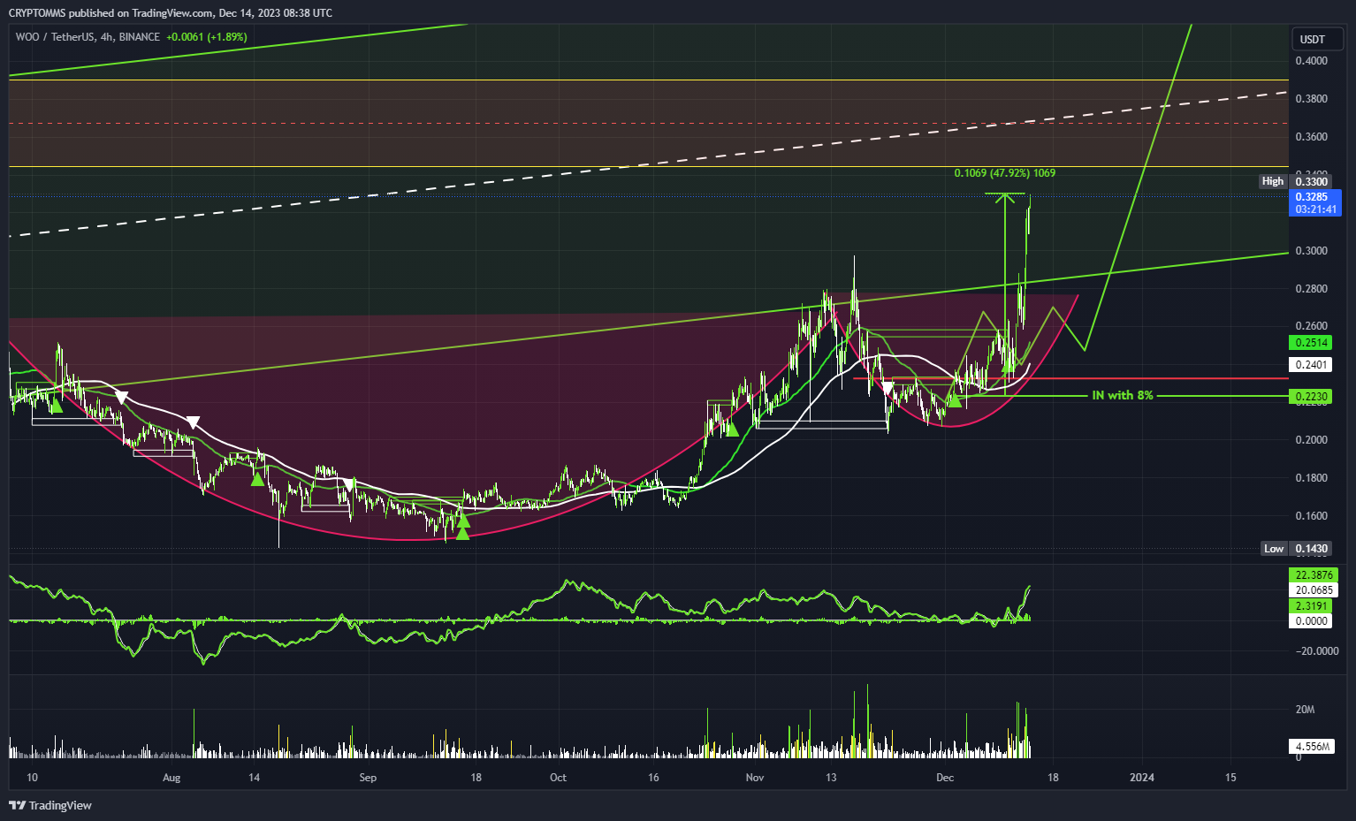Click the green 0.2230 price label
This screenshot has width=1356, height=821.
(1311, 397)
